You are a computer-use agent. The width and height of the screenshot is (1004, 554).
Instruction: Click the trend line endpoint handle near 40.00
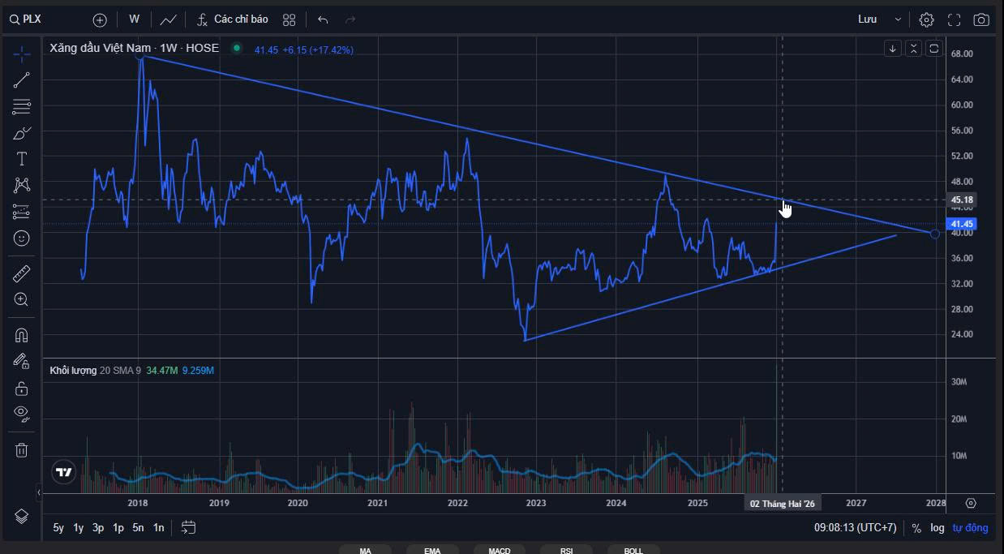click(935, 234)
